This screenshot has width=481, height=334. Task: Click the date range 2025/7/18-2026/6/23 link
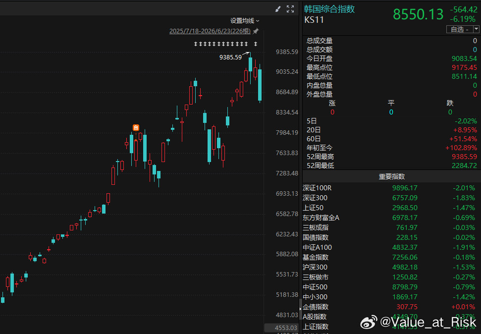click(x=210, y=31)
